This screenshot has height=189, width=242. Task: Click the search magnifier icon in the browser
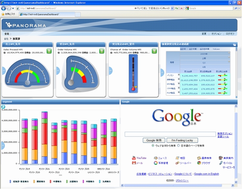tap(236, 8)
